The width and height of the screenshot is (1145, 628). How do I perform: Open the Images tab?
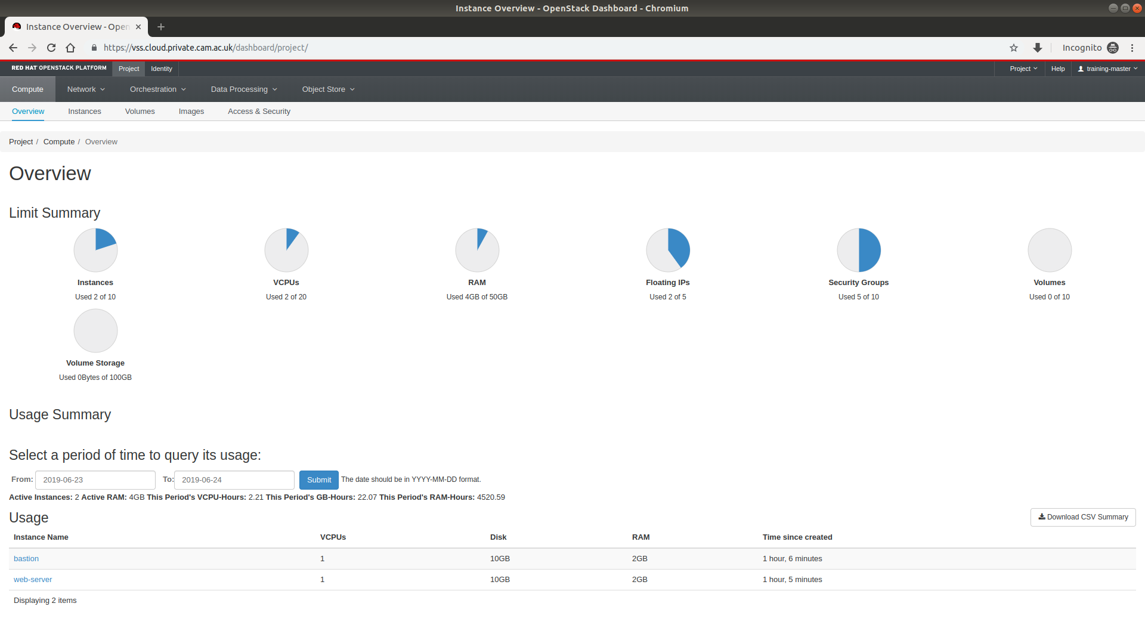point(191,112)
